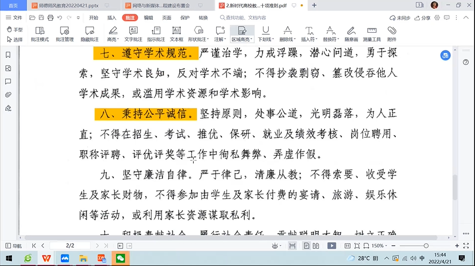Screen dimensions: 475x266
Task: Toggle 隐藏批注 to hide annotations
Action: click(90, 34)
